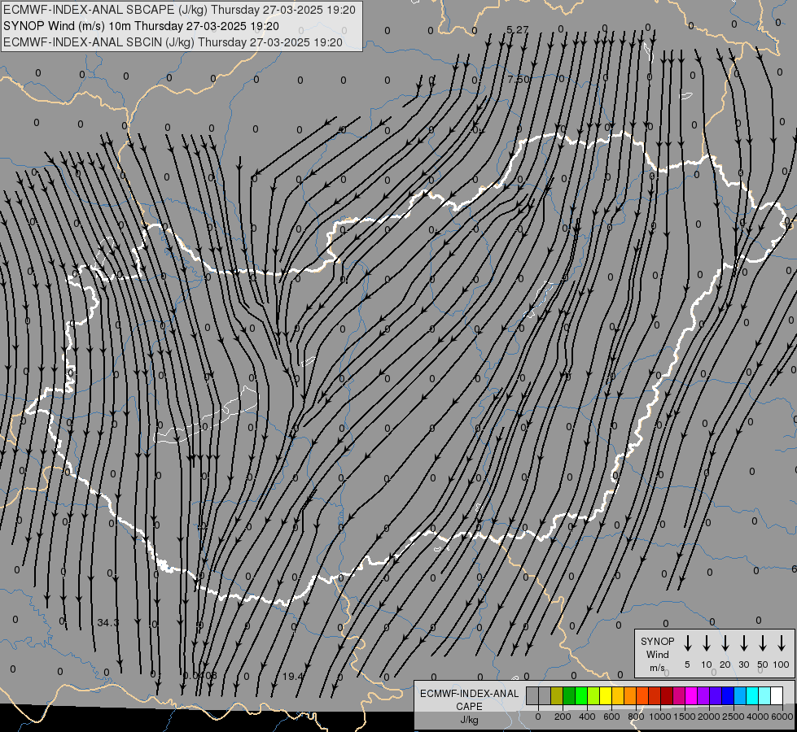
Task: Click the 1000 tick label on the CAPE scale
Action: tap(659, 717)
